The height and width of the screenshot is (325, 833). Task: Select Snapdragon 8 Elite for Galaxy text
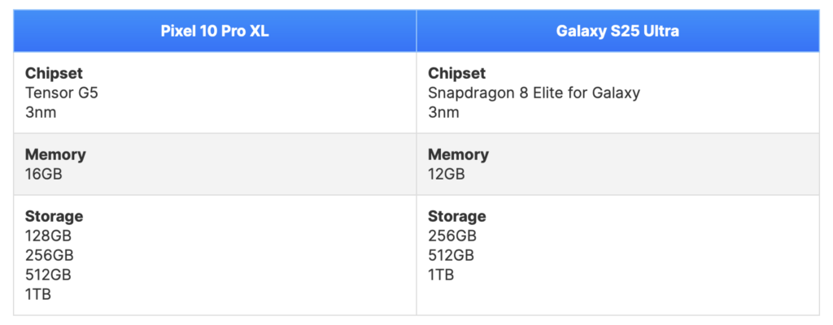click(534, 93)
